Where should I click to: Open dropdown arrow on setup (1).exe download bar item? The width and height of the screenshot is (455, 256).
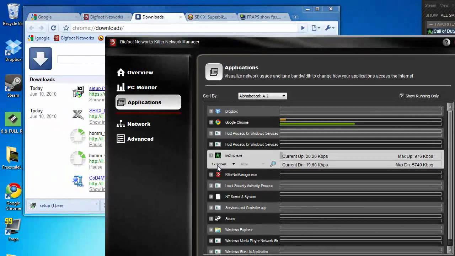coord(97,205)
